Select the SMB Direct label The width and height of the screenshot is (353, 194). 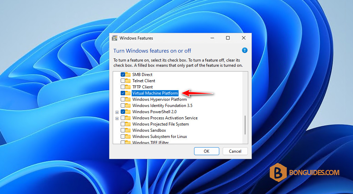coord(142,75)
